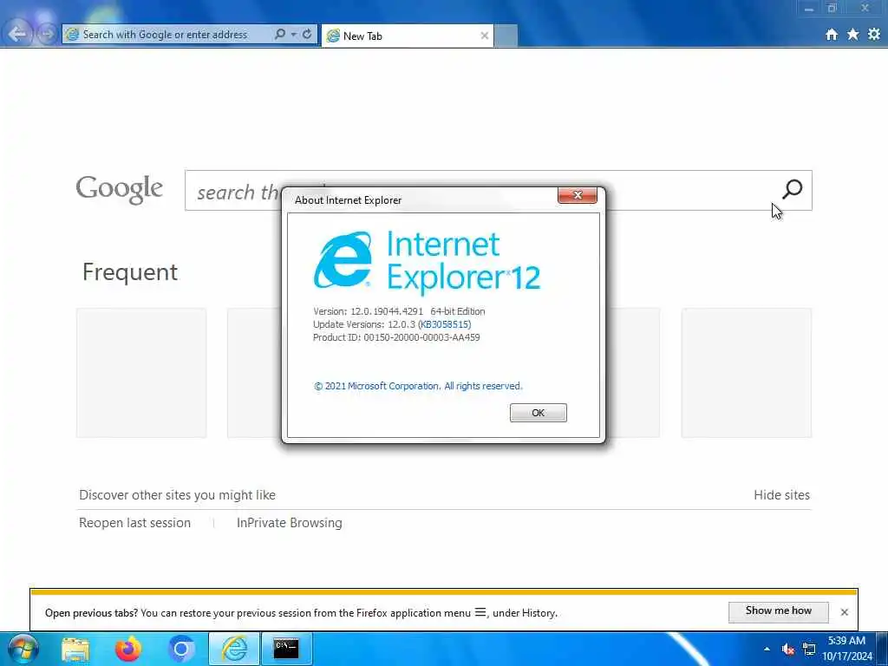The image size is (888, 666).
Task: Open the first Frequent site tile
Action: pyautogui.click(x=141, y=373)
